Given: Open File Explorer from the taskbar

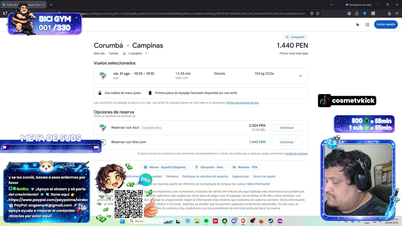Looking at the screenshot, I should [197, 221].
